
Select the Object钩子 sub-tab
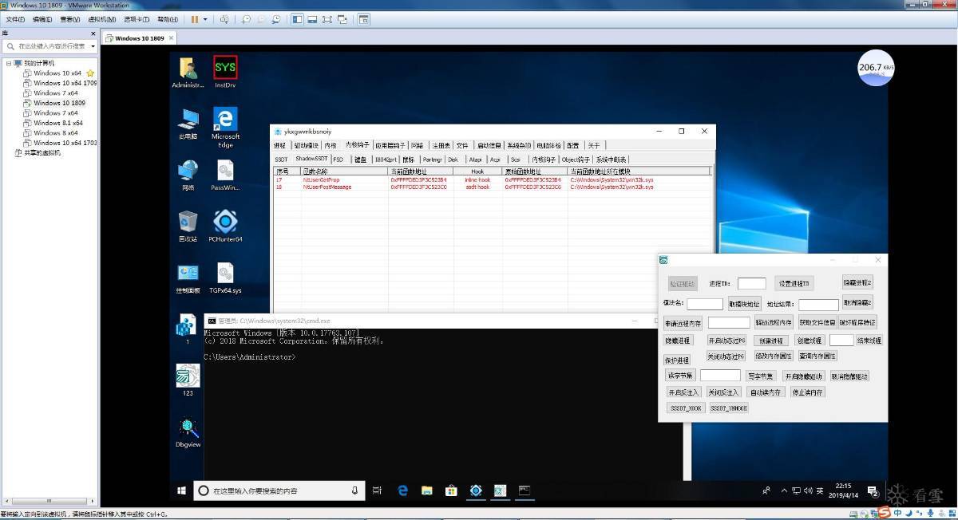pos(576,159)
